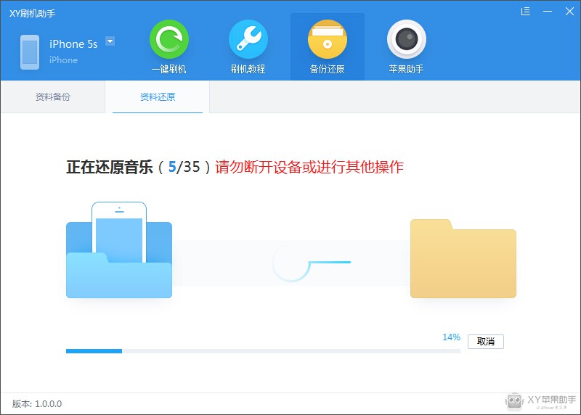Click the iPhone 5s device name

(x=73, y=44)
